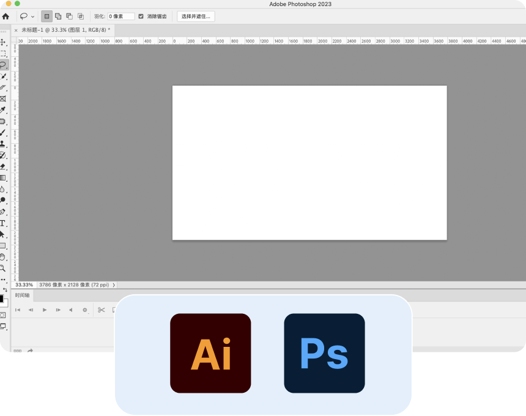Click the 3786 x 2128 document info
The height and width of the screenshot is (416, 526).
pos(74,285)
